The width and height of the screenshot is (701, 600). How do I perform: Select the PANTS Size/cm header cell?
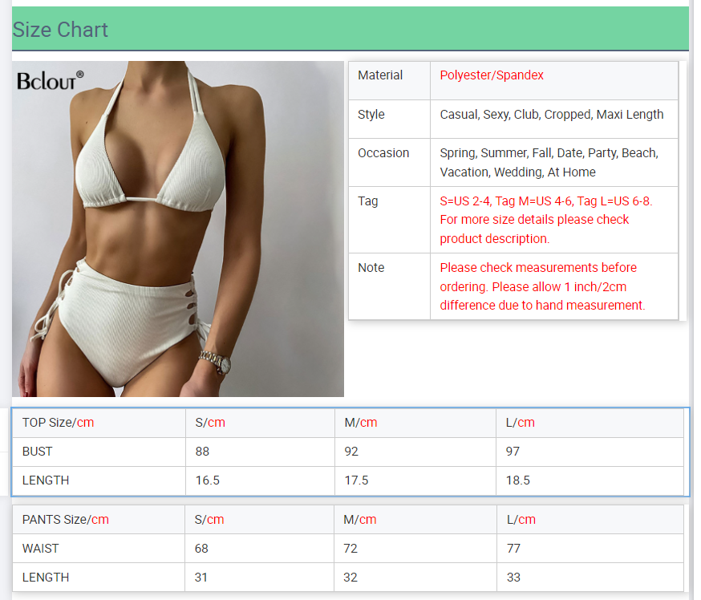click(65, 520)
